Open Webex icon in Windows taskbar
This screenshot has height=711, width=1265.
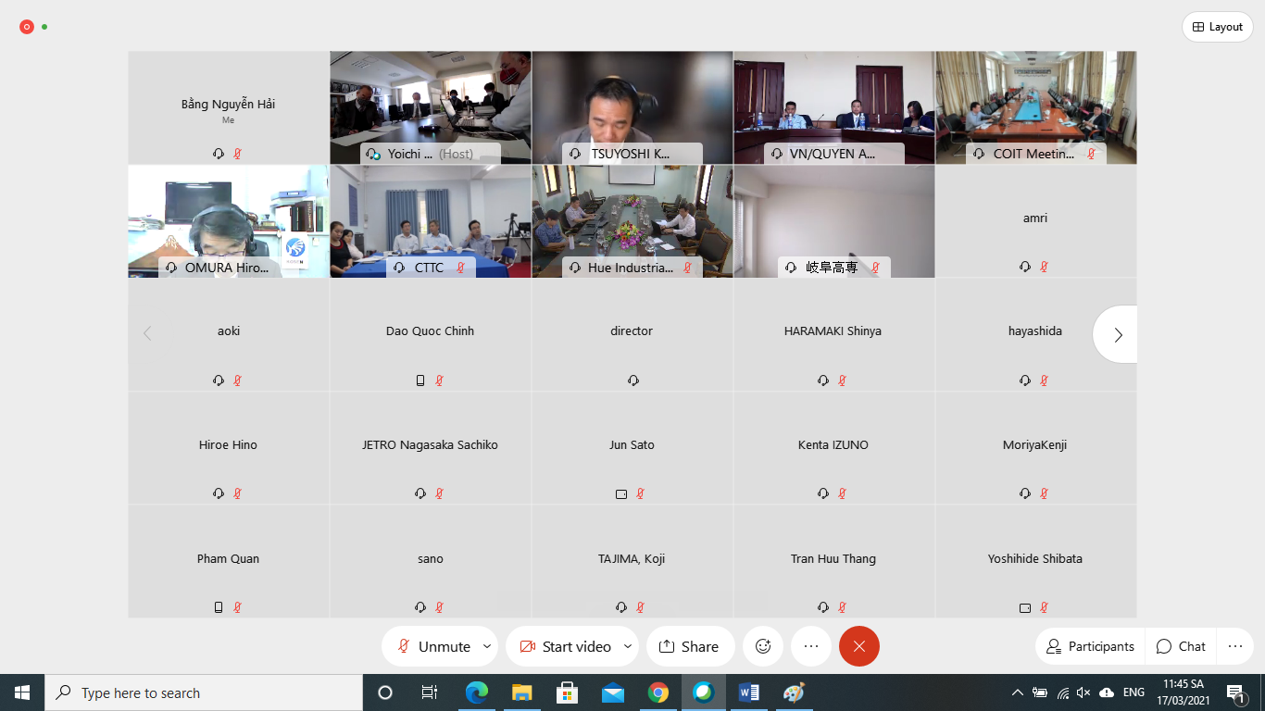703,692
